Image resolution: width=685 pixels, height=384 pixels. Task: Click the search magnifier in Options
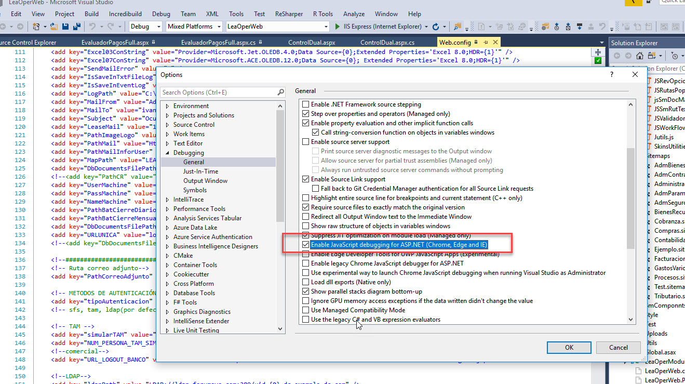point(280,92)
